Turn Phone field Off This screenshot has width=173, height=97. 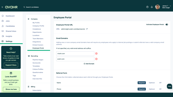(x=160, y=89)
